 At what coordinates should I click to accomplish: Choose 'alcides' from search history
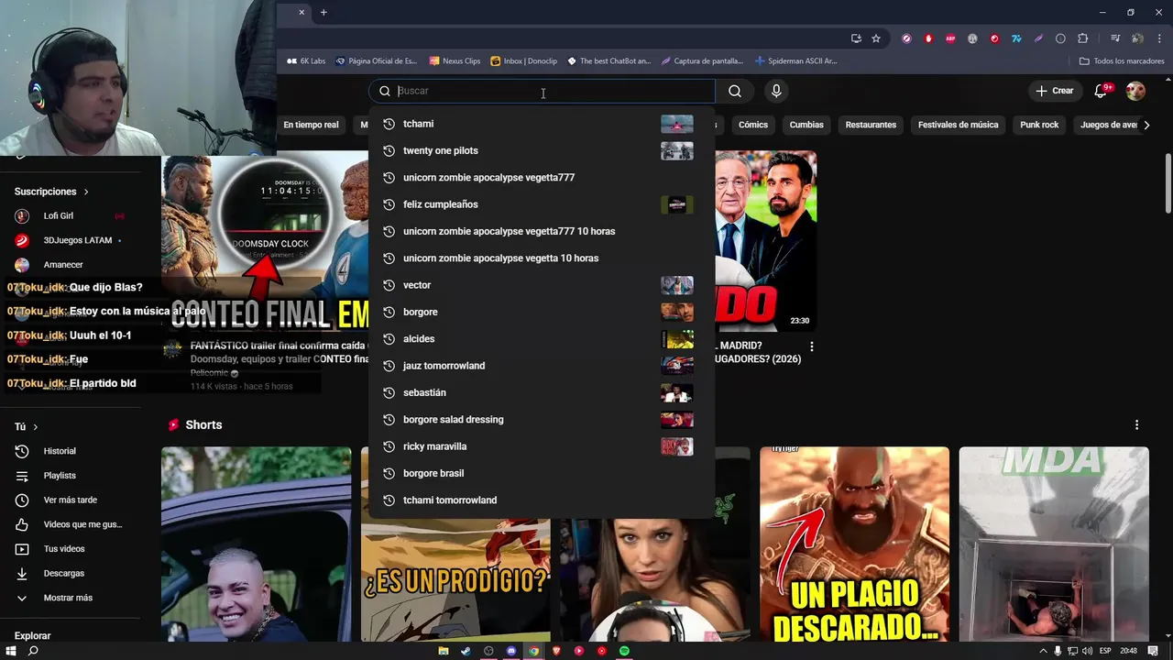coord(542,339)
